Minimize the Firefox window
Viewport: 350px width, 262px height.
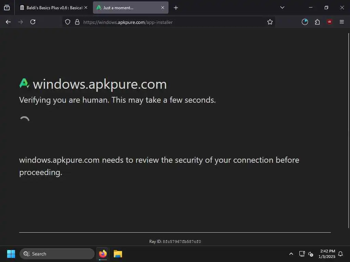click(310, 8)
